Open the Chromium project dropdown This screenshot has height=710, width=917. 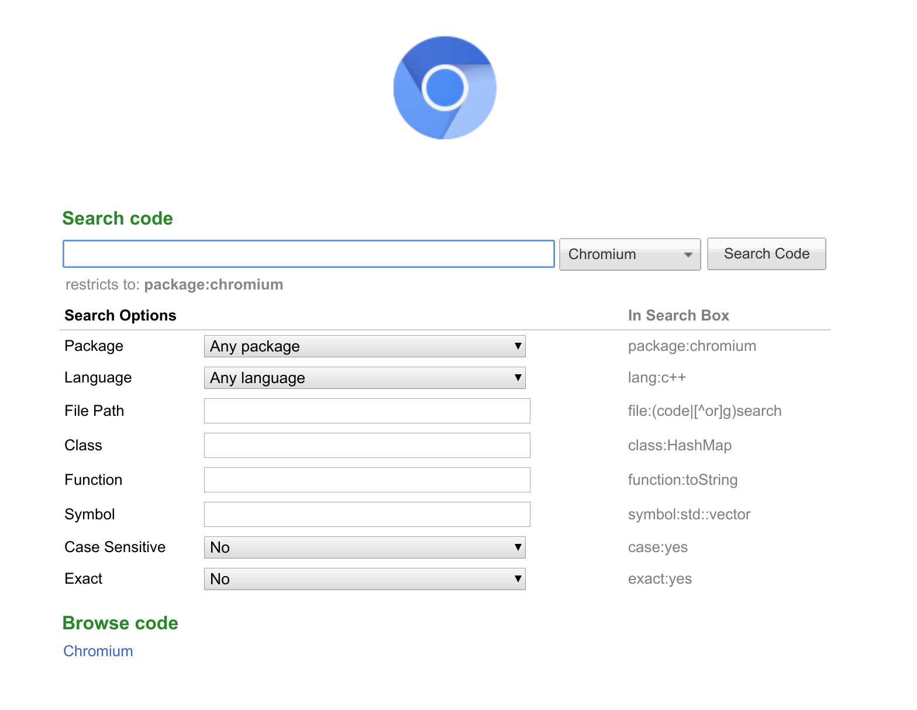click(630, 254)
